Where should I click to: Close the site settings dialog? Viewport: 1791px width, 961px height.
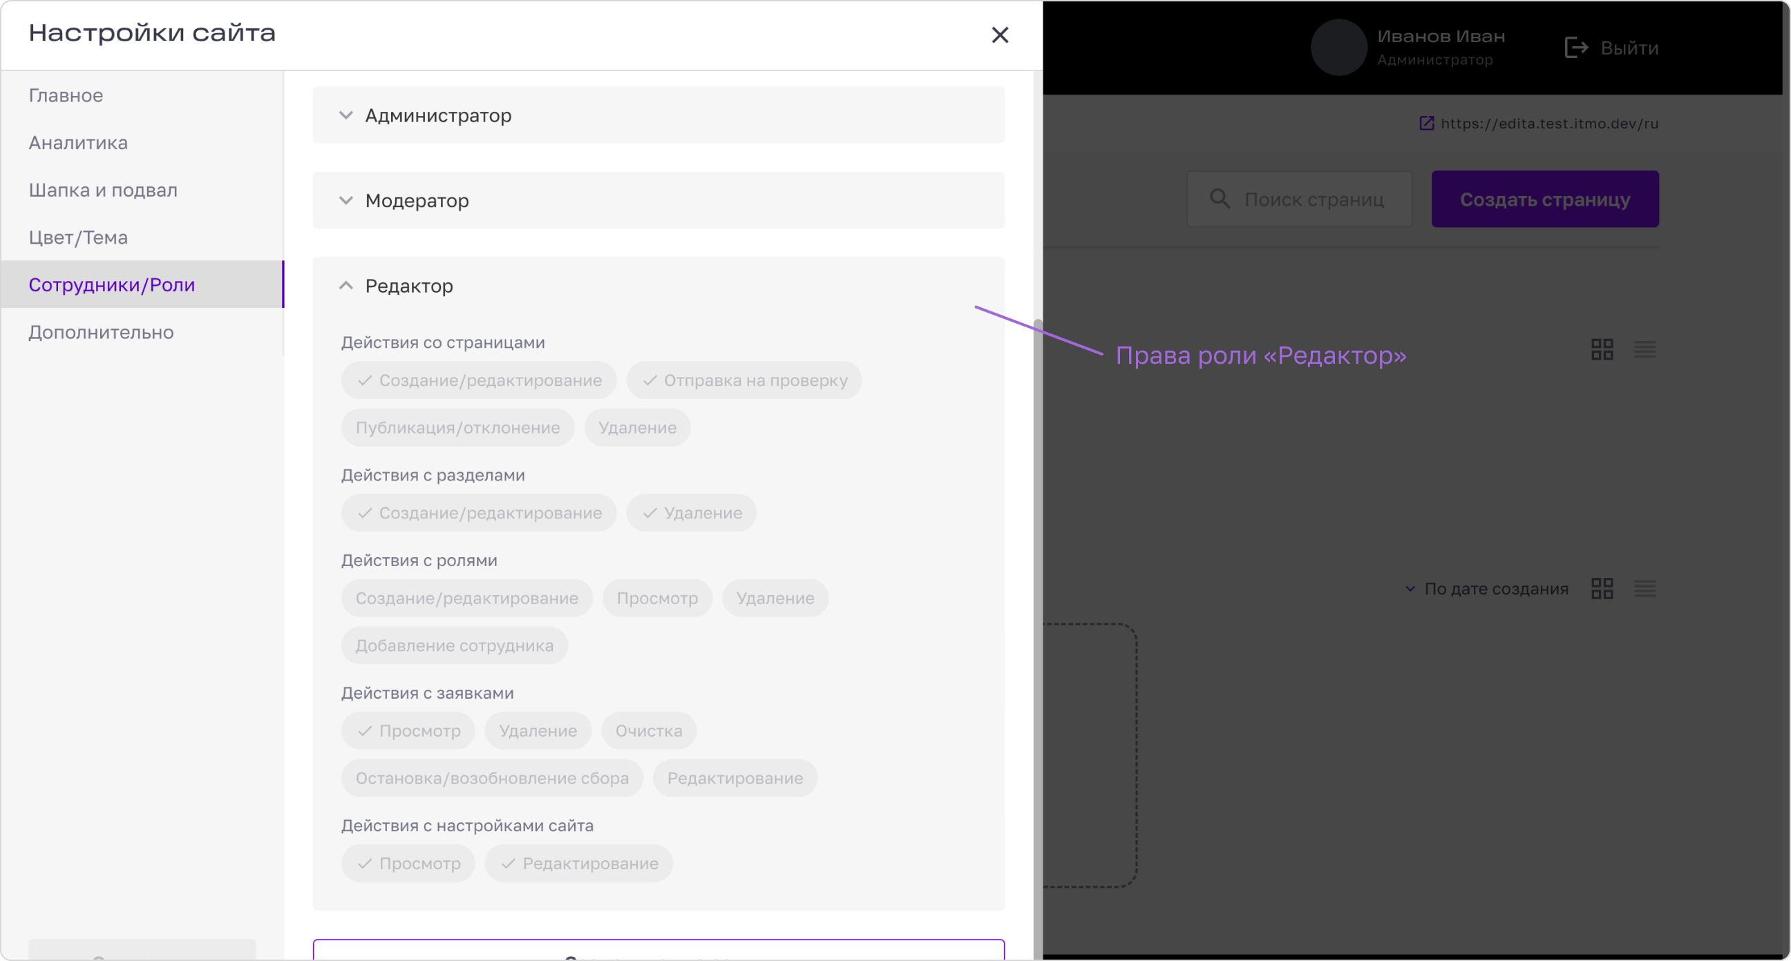pyautogui.click(x=999, y=35)
